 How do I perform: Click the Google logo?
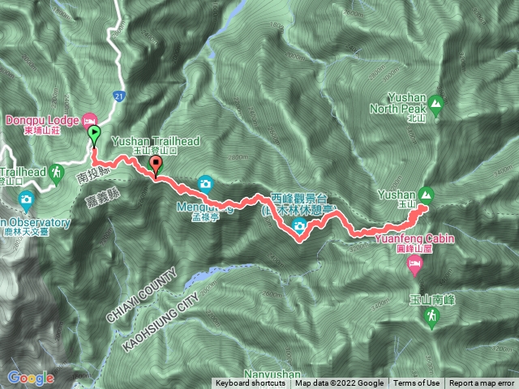click(x=31, y=378)
